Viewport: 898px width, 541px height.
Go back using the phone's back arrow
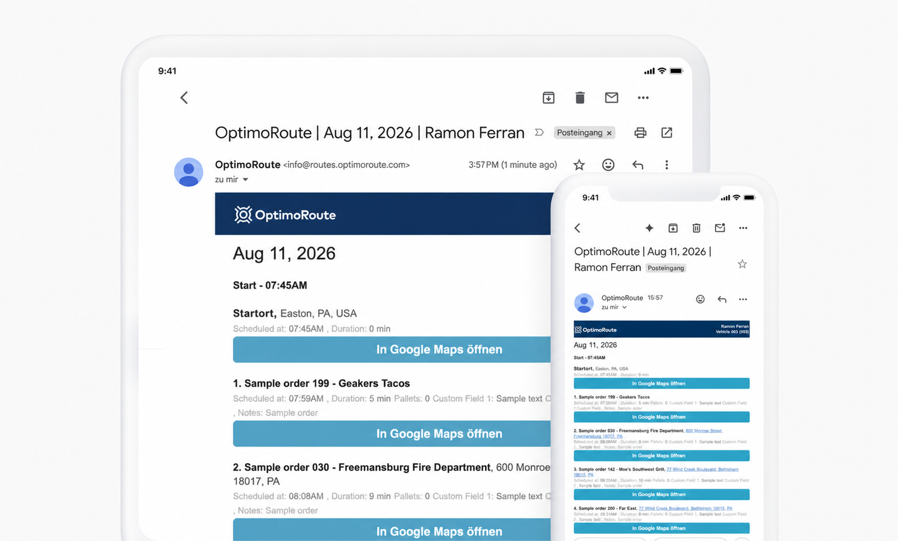(578, 228)
